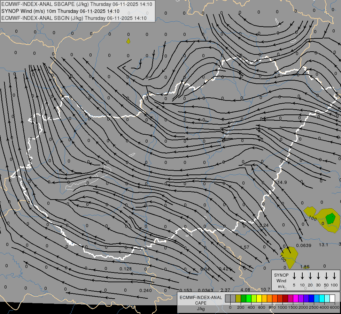Click the 50 m/s wind legend arrow
Screen dimensions: 341x314
(326, 276)
